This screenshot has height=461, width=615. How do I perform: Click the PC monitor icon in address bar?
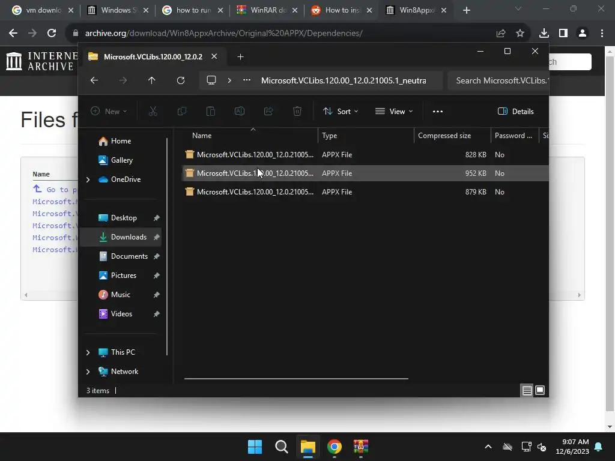tap(211, 80)
